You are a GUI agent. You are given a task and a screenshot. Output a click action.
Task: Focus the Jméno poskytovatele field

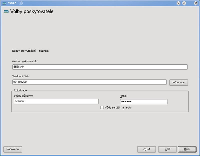pos(100,67)
